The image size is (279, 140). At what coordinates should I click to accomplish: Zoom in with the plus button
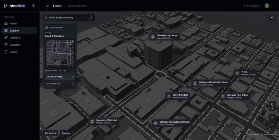[272, 117]
